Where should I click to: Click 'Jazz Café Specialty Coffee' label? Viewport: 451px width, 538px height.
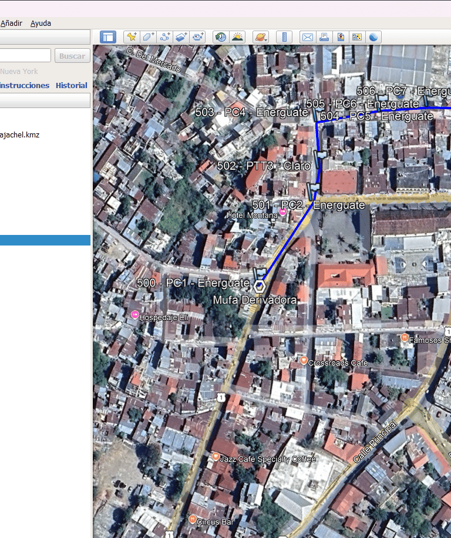pyautogui.click(x=268, y=459)
